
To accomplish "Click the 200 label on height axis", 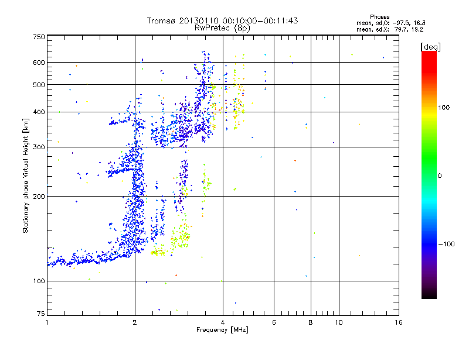I will tap(39, 197).
